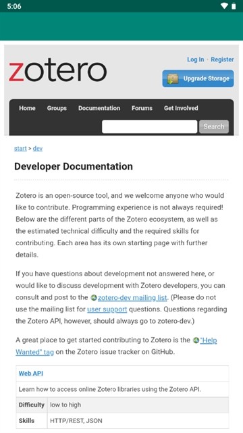Screen dimensions: 243x433
Task: Open the Web API link
Action: point(31,374)
